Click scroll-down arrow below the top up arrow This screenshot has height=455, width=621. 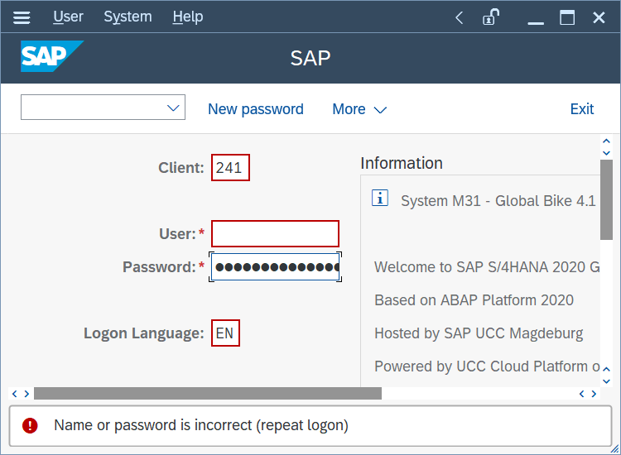[x=606, y=153]
